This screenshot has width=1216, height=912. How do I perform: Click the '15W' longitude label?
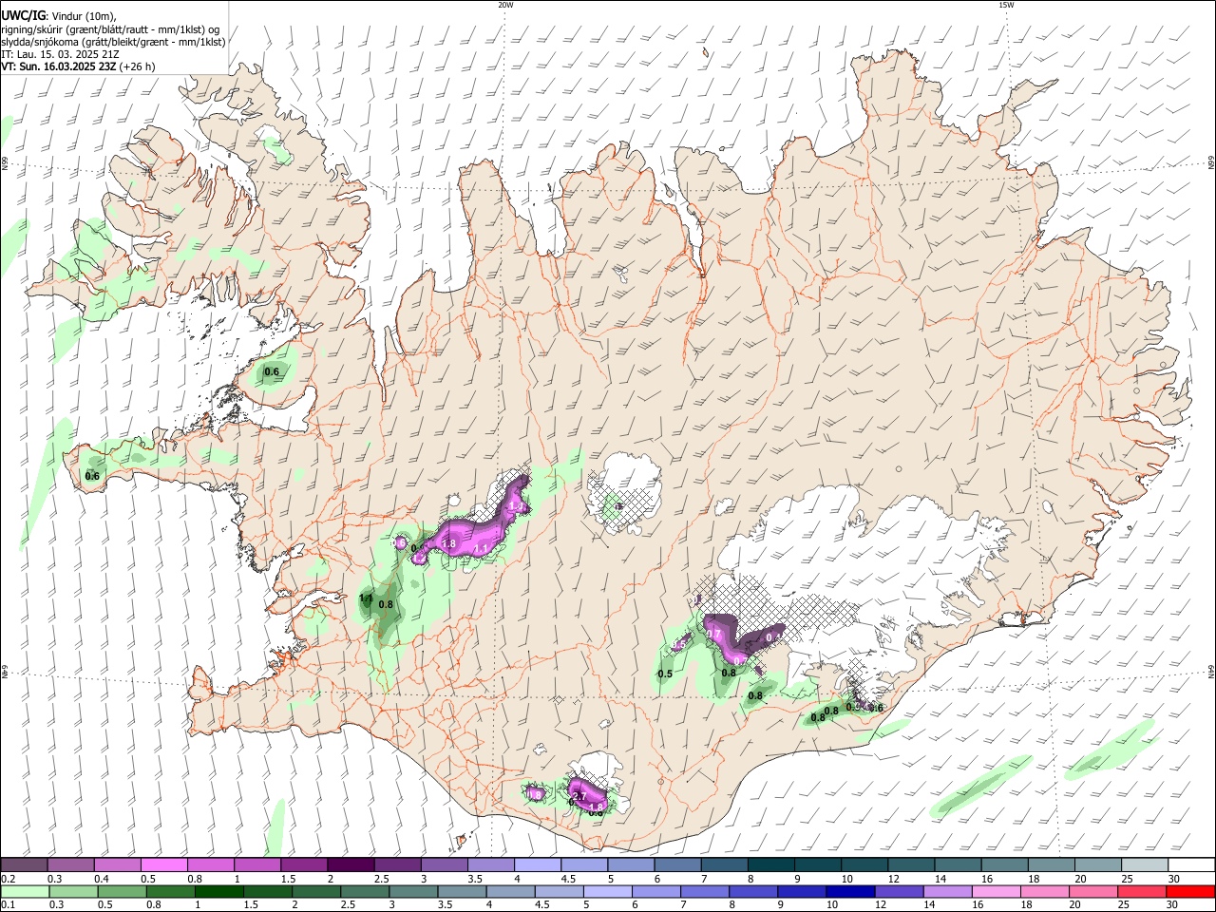pyautogui.click(x=1006, y=5)
